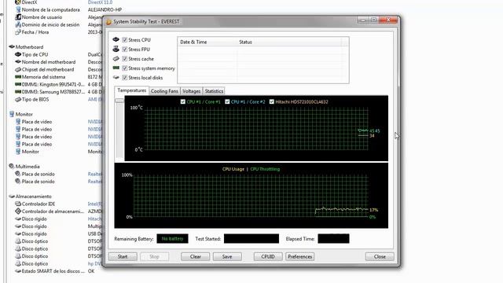Click the CPU Usage graph label
Viewport: 503px width, 283px height.
233,169
